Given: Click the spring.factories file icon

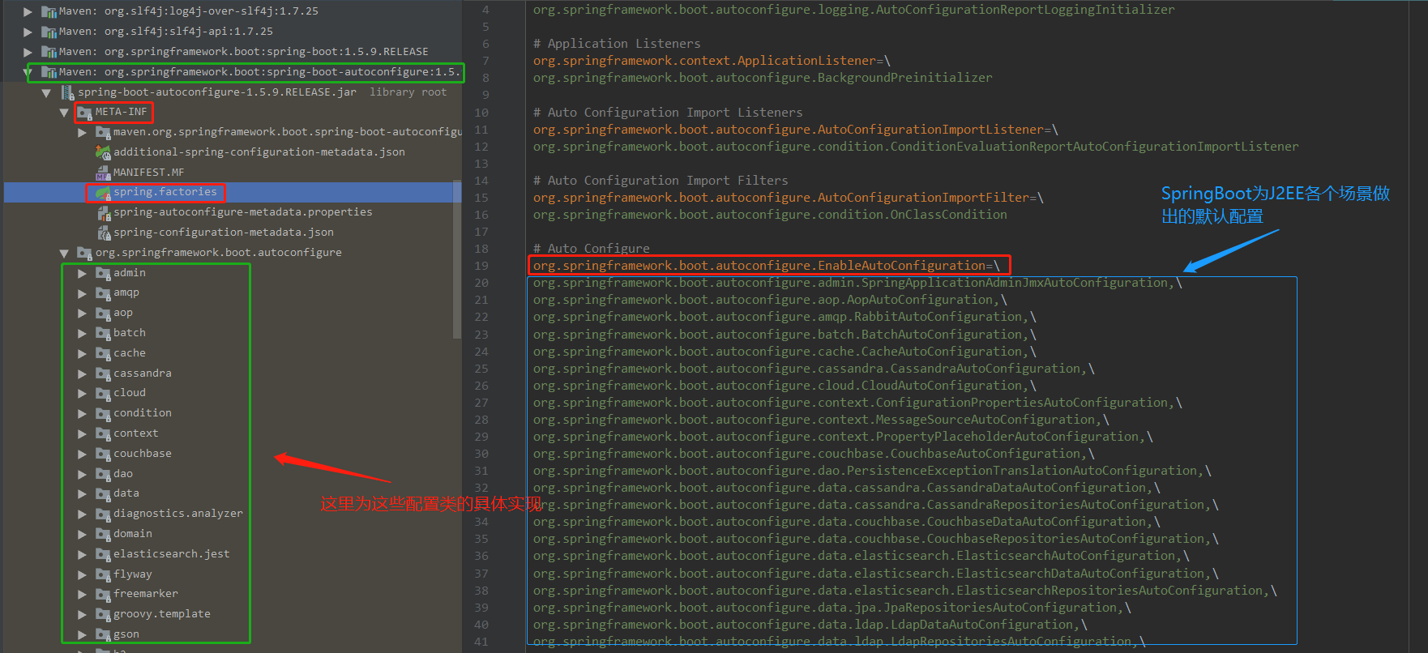Looking at the screenshot, I should point(103,193).
